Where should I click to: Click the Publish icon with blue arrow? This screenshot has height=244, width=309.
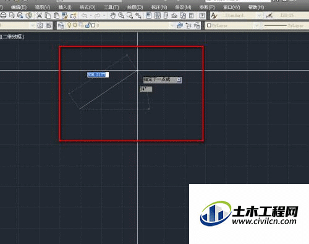pyautogui.click(x=20, y=15)
